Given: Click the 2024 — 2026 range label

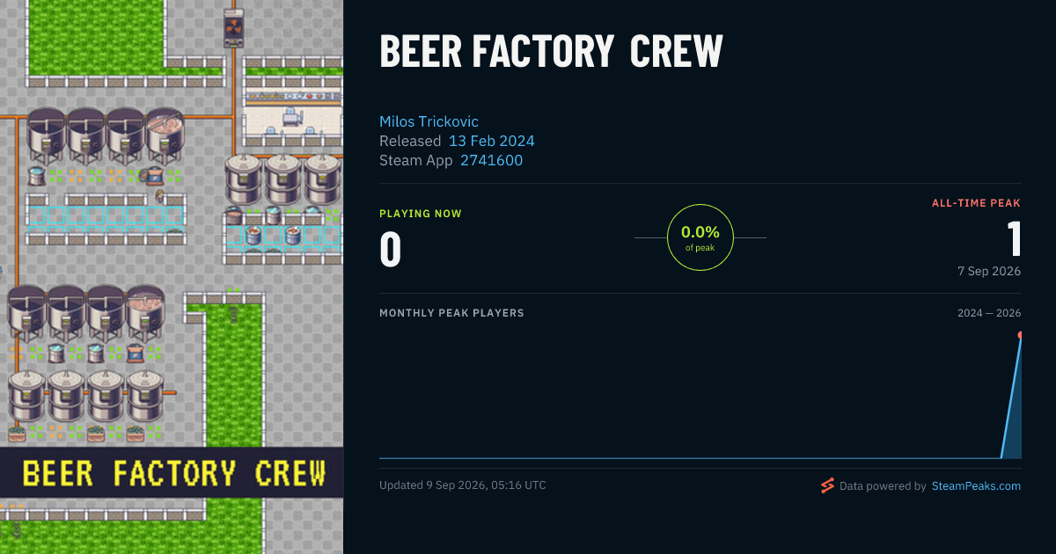Looking at the screenshot, I should pos(989,313).
